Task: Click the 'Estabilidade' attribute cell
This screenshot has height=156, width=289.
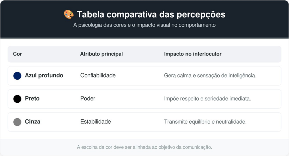Action: point(95,122)
